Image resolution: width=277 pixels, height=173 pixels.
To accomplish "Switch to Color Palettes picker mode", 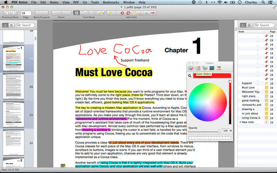I will pos(205,68).
